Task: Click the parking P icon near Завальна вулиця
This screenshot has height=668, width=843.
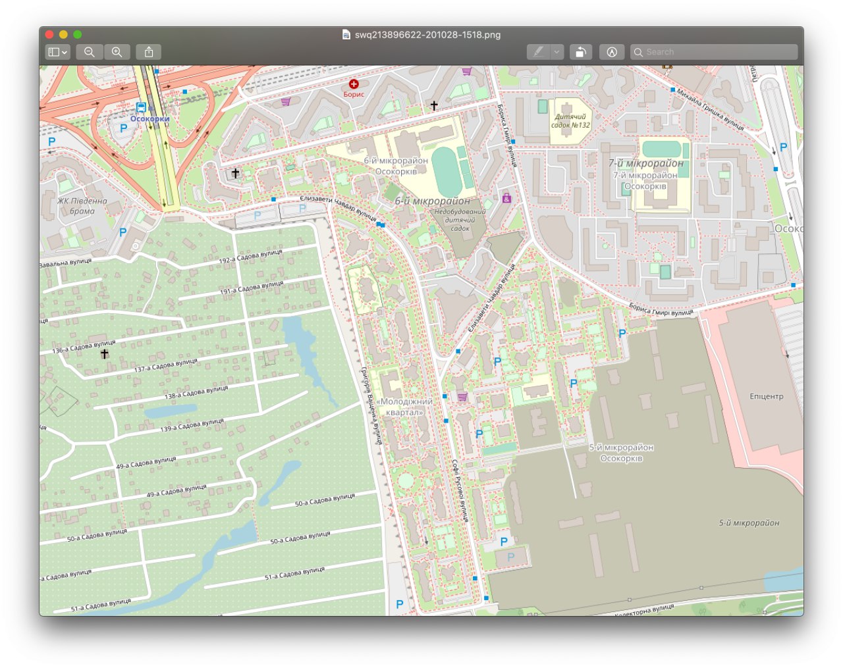Action: [122, 232]
